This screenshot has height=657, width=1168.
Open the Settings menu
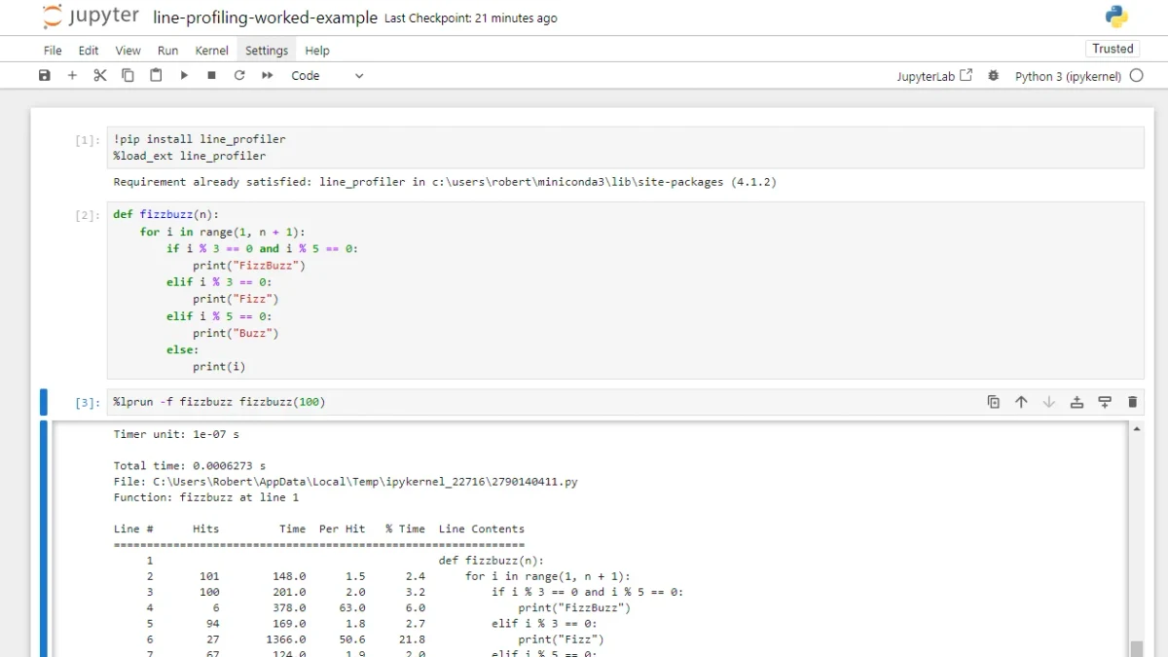coord(267,51)
